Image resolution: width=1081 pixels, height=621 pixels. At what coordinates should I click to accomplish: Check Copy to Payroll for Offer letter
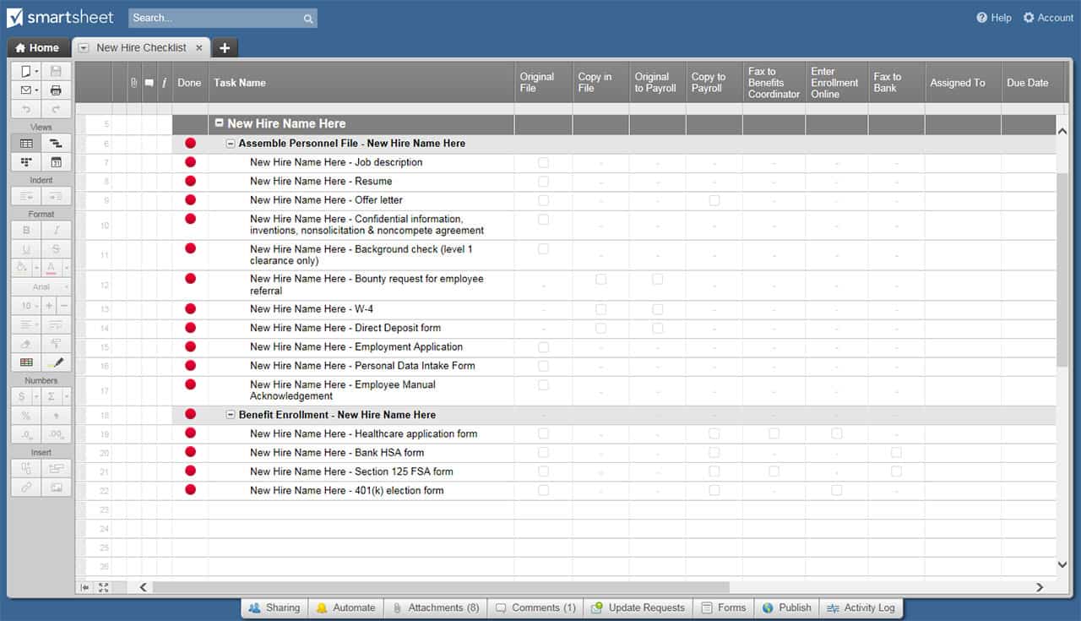click(x=714, y=200)
